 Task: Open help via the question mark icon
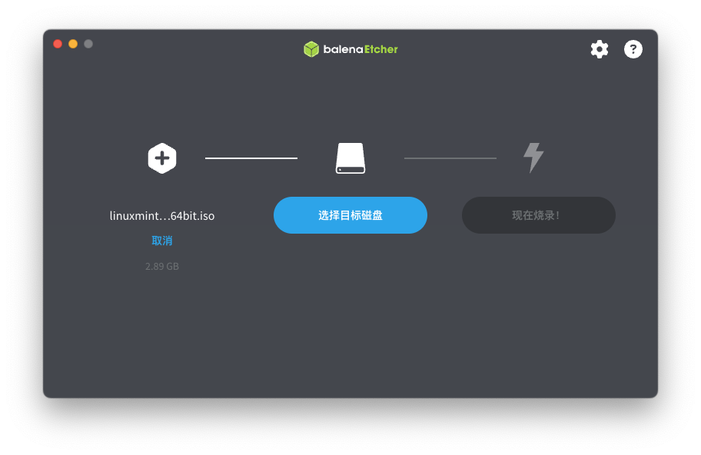coord(633,49)
